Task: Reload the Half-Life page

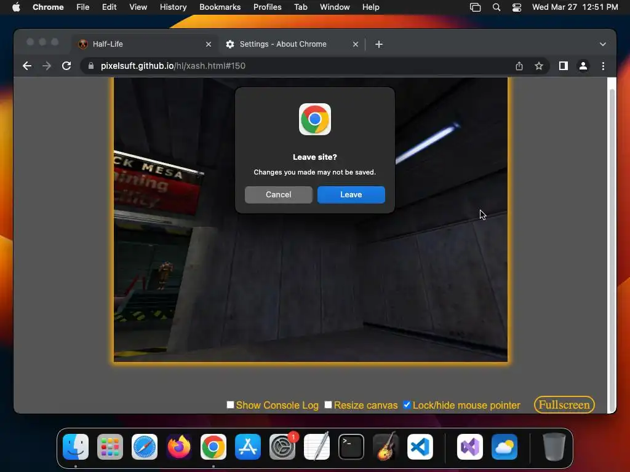Action: 66,66
